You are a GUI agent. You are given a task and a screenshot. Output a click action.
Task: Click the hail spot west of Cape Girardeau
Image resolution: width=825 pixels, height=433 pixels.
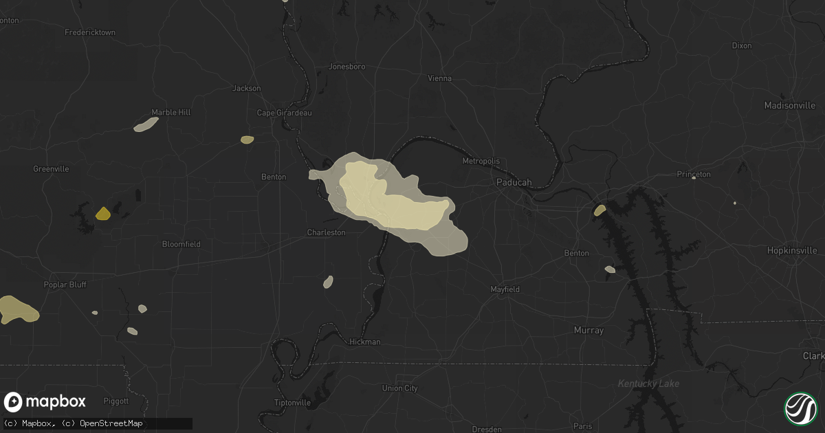[x=247, y=140]
